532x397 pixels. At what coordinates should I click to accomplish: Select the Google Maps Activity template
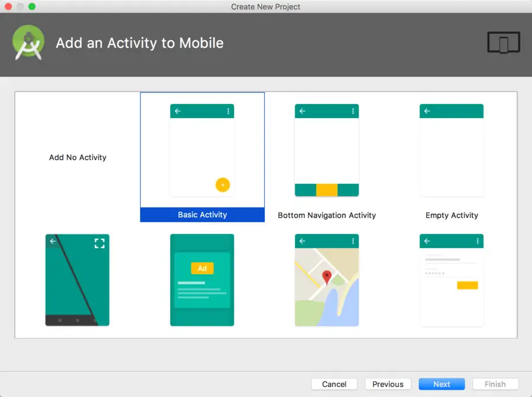(327, 280)
